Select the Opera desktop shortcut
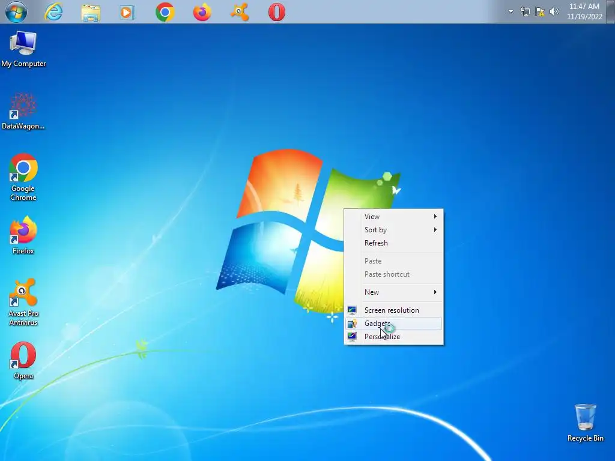Screen dimensions: 615x461 coord(23,361)
